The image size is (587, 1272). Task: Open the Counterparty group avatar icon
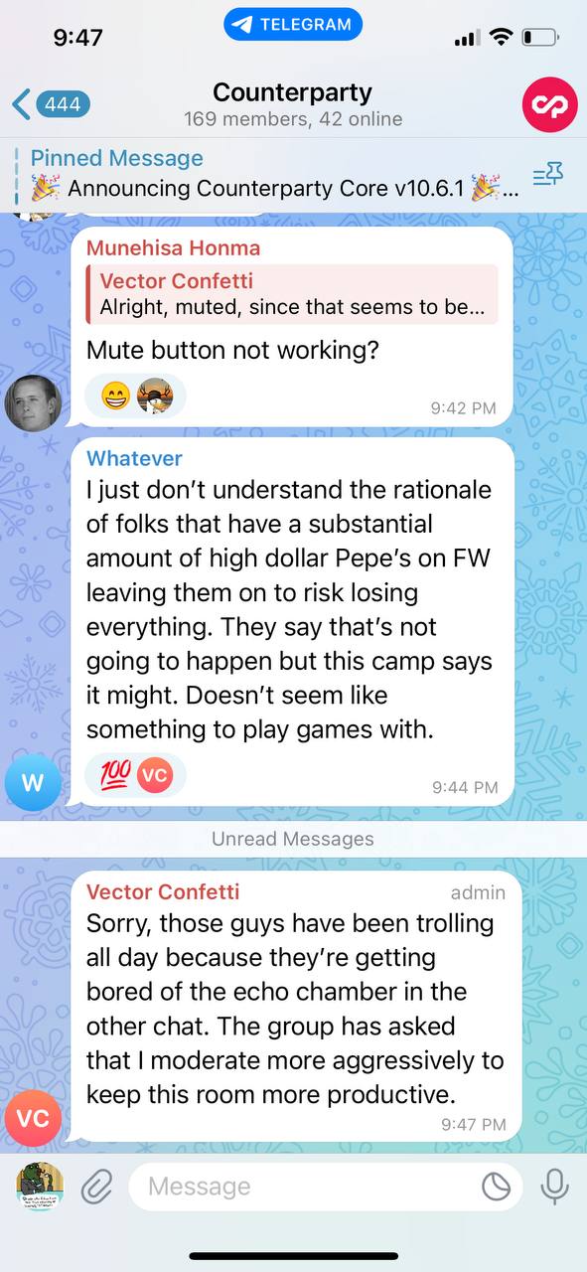(549, 104)
